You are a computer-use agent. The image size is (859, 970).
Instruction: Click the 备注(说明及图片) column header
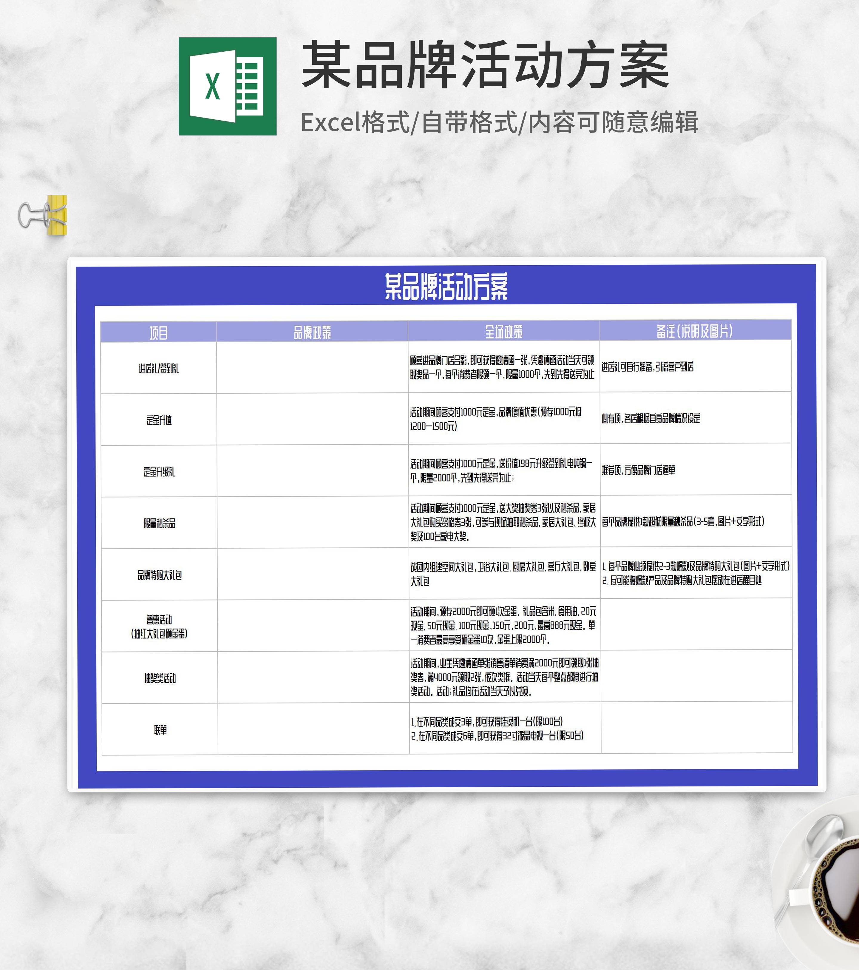695,331
